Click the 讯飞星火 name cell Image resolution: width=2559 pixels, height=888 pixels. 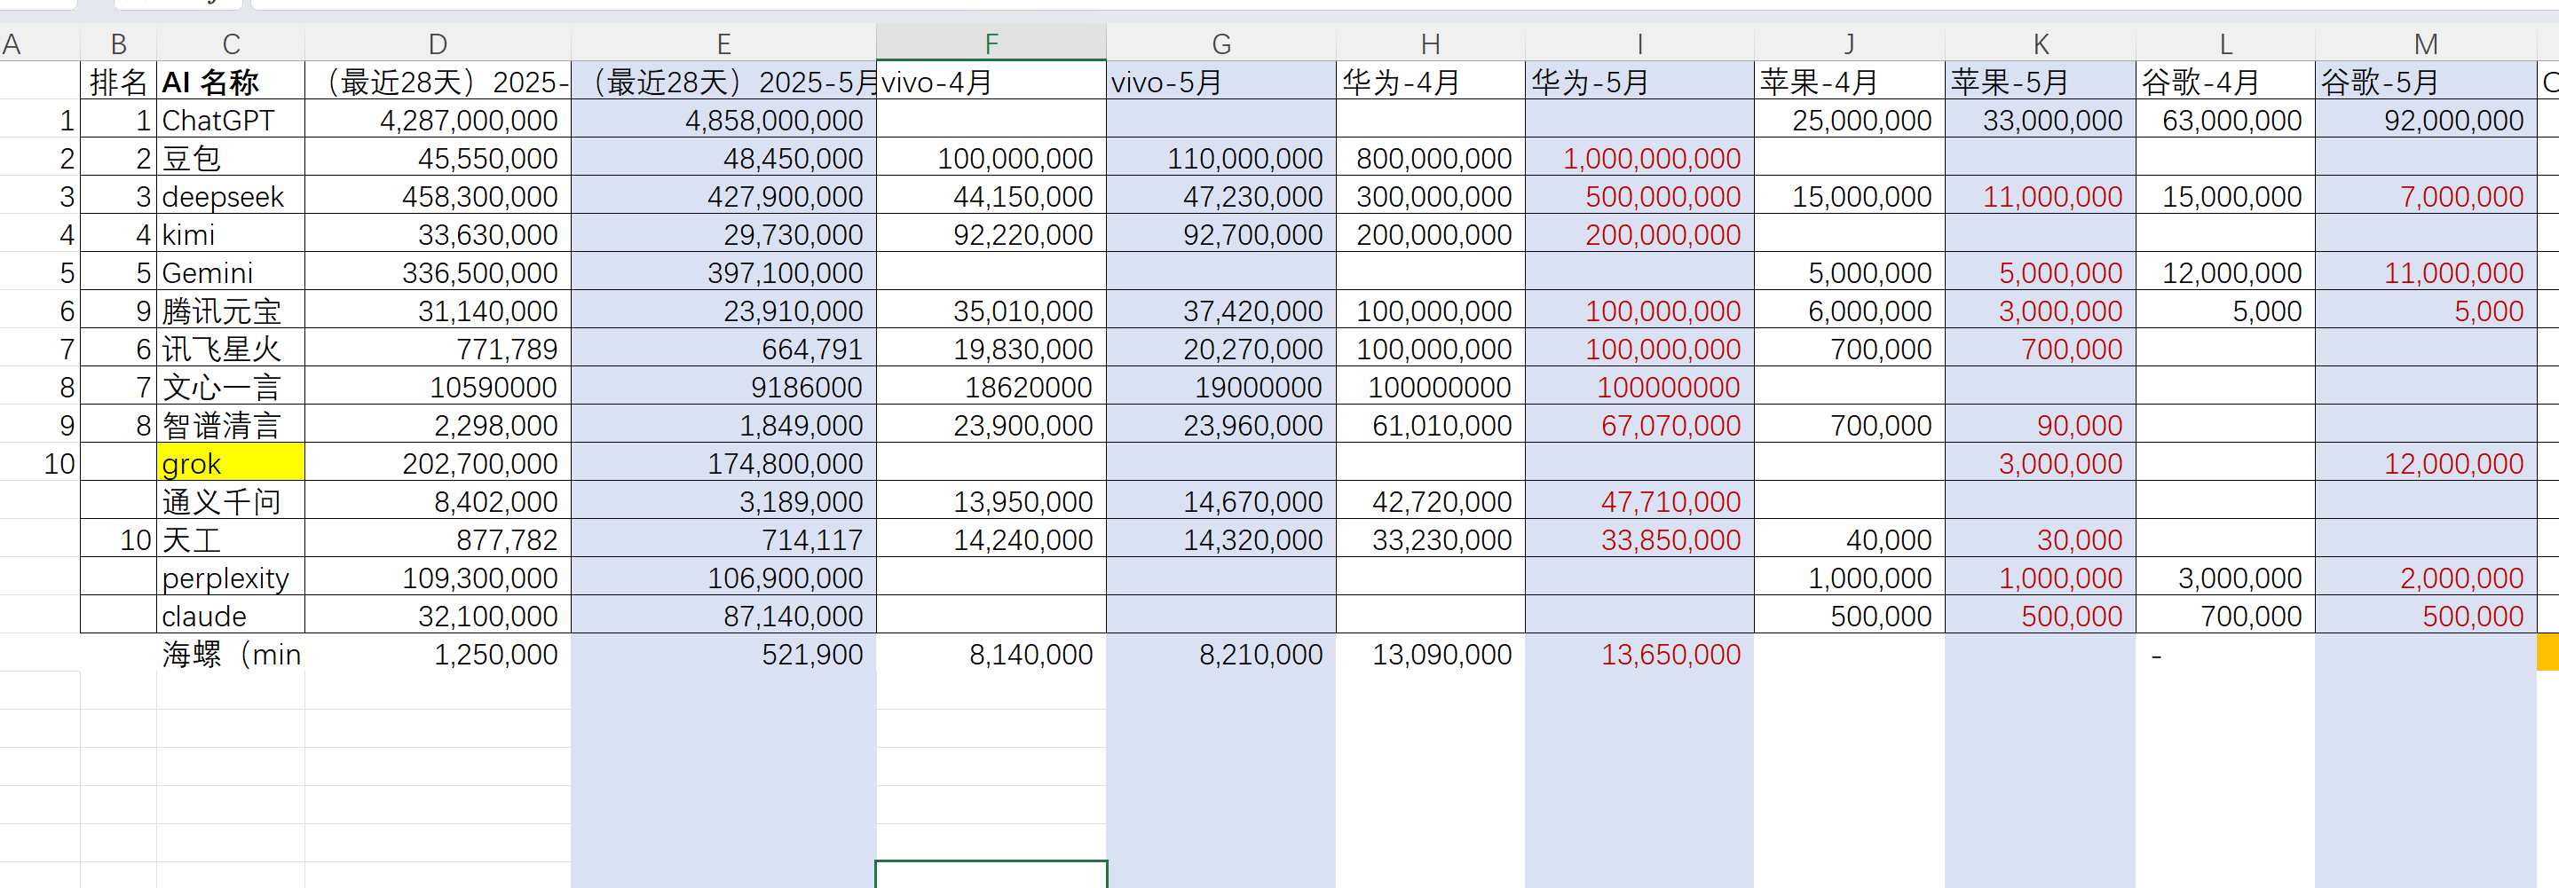click(231, 349)
